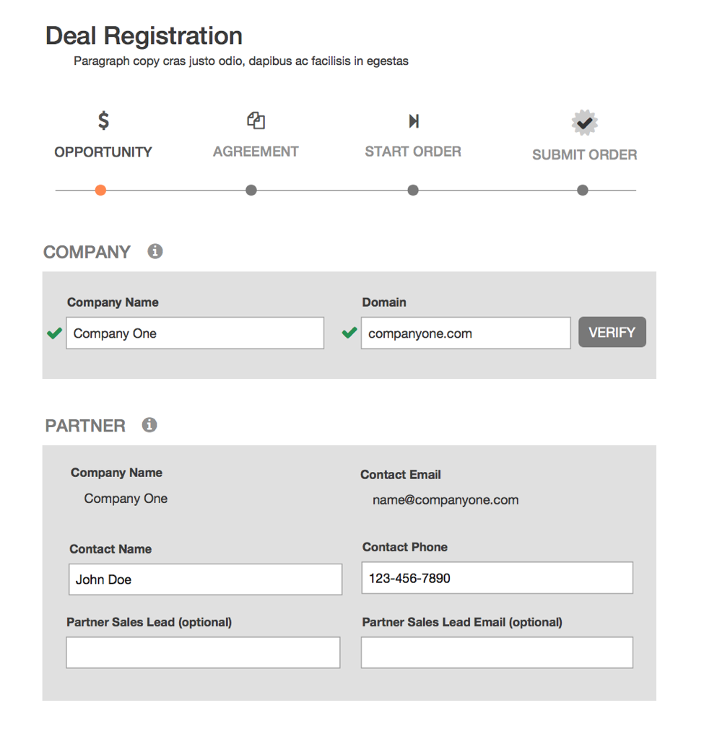
Task: Click the Submit Order progress dot
Action: pos(582,191)
